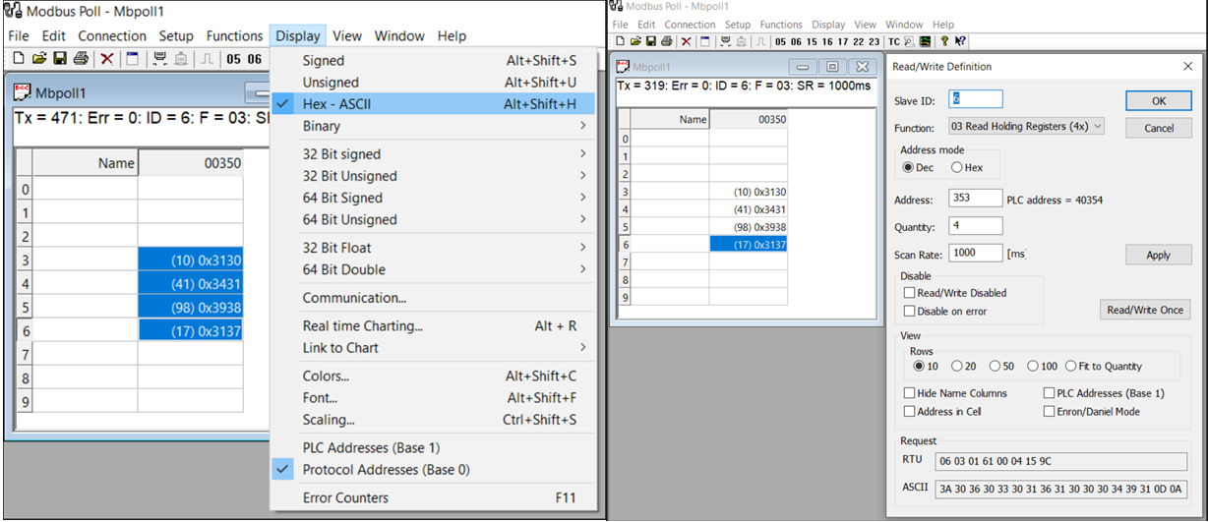
Task: Click the 23 read/write registers toolbar icon
Action: (875, 41)
